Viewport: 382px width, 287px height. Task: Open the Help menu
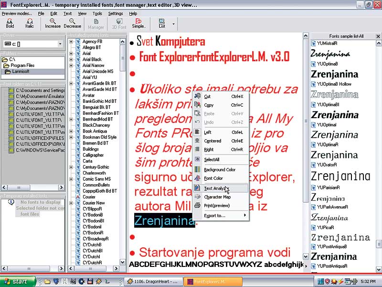pos(133,13)
